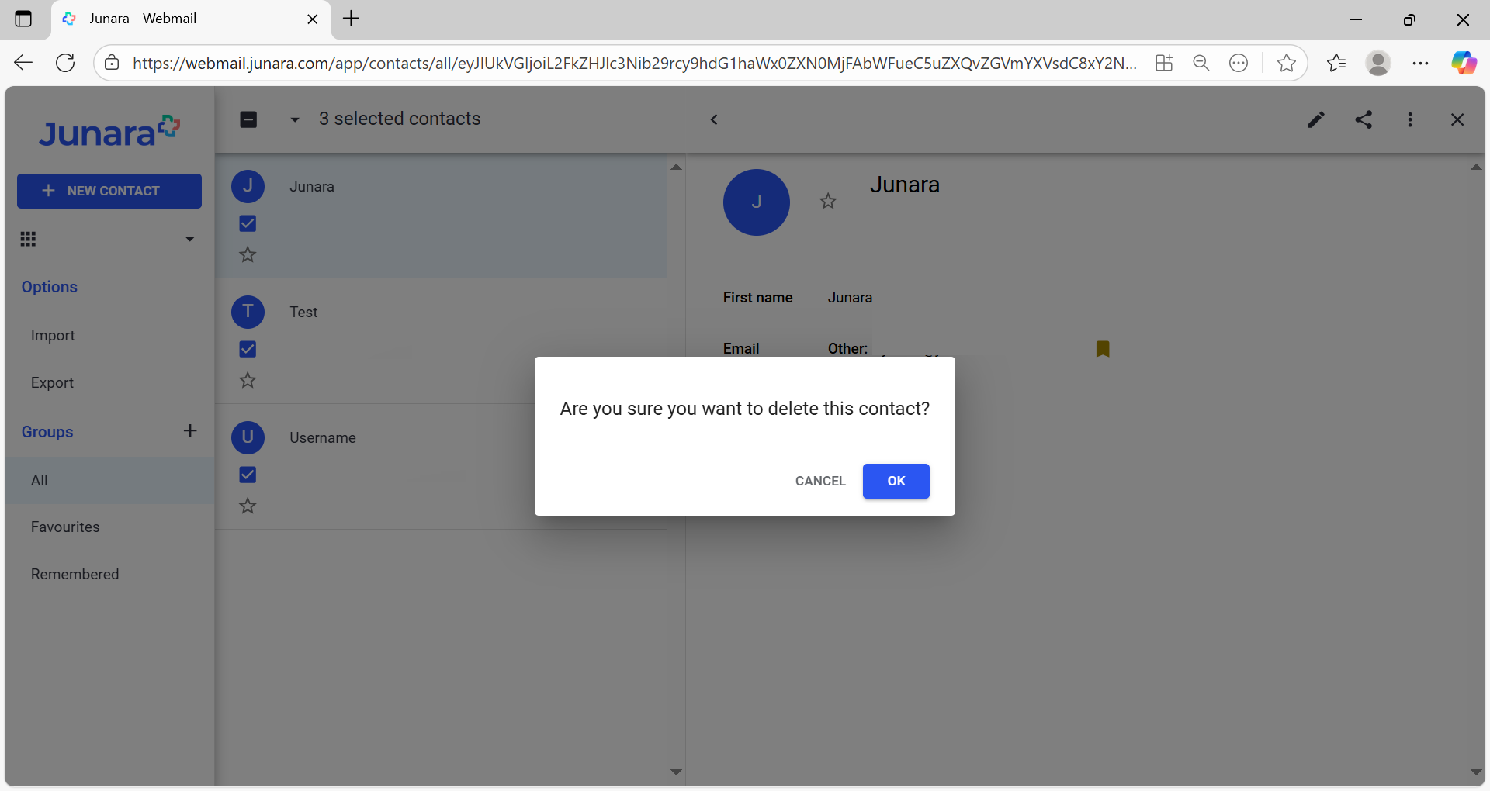Uncheck the Junara contact checkbox
This screenshot has height=791, width=1490.
248,223
